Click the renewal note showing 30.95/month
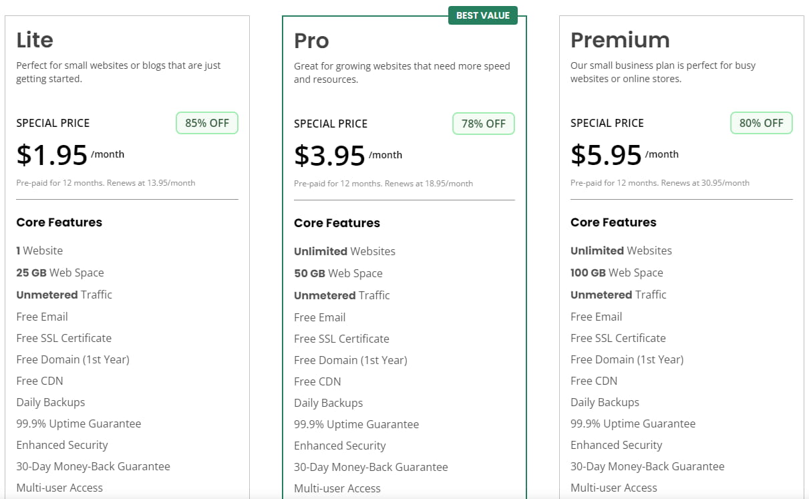The width and height of the screenshot is (809, 499). pos(659,183)
